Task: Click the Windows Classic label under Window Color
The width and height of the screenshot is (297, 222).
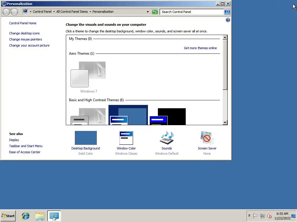Action: 126,153
